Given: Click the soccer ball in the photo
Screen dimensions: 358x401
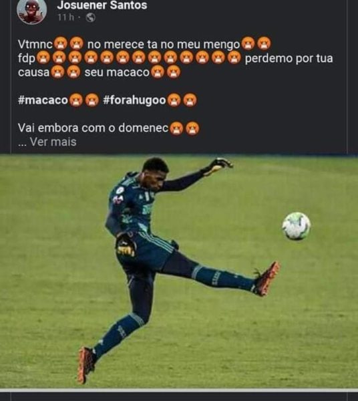Looking at the screenshot, I should 296,226.
